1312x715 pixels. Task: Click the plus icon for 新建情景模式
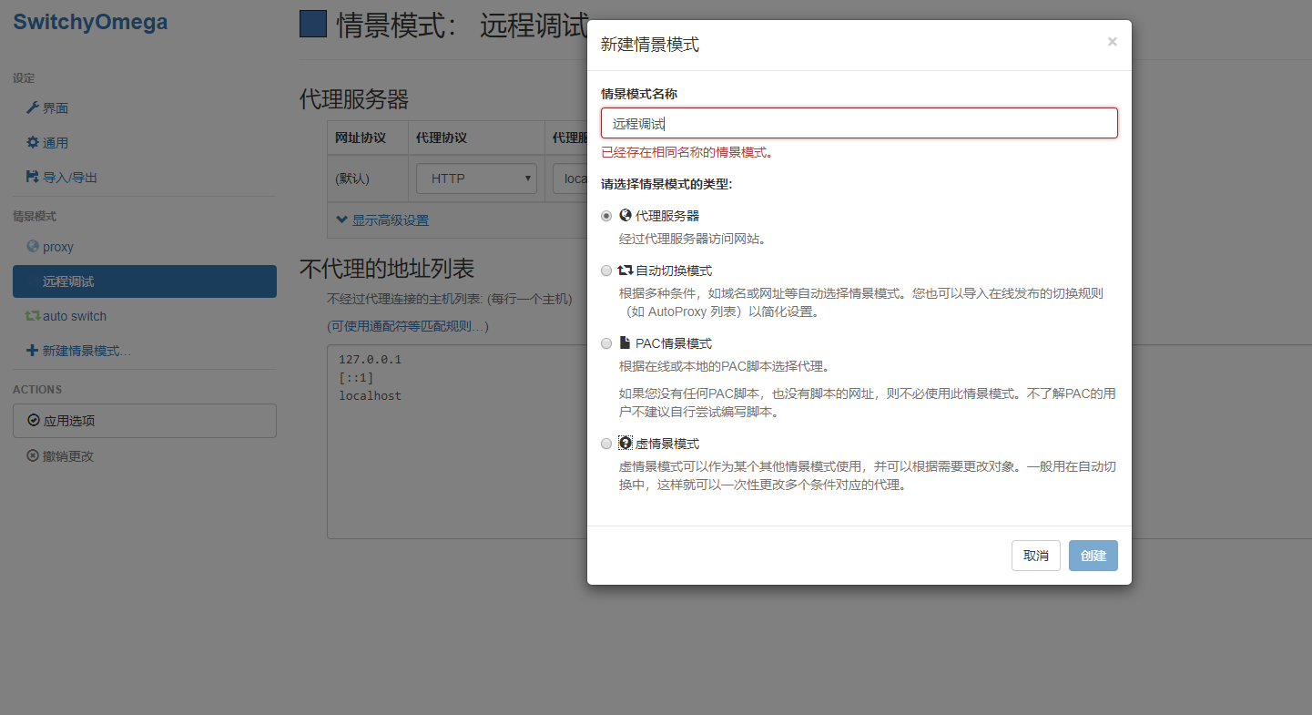(35, 350)
